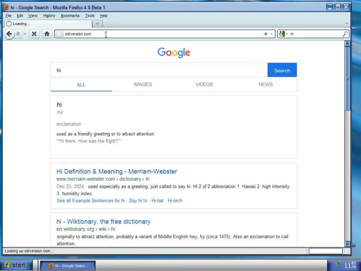
Task: Open the Say hi to link
Action: [x=138, y=201]
